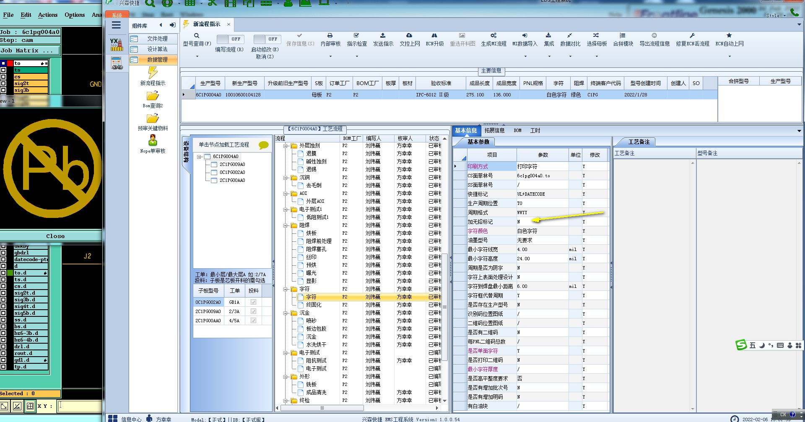
Task: Collapse the 组件库 panel with left arrow
Action: pyautogui.click(x=161, y=25)
